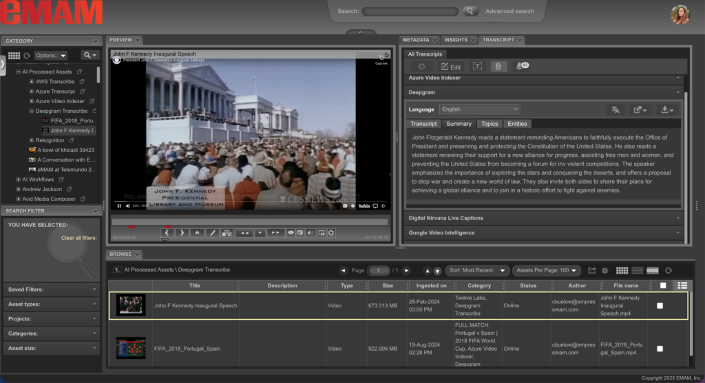This screenshot has width=705, height=383.
Task: Select John F Kennedy I... tree item
Action: click(69, 131)
